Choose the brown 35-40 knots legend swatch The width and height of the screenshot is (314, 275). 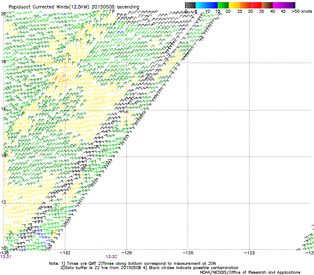coord(267,5)
